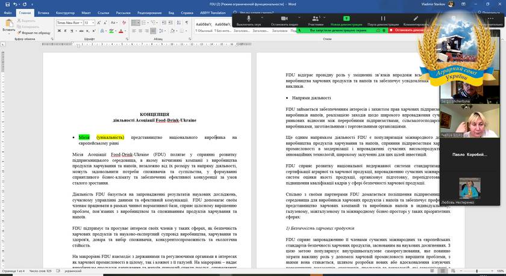Expand line spacing options
506x276 pixels.
click(164, 31)
